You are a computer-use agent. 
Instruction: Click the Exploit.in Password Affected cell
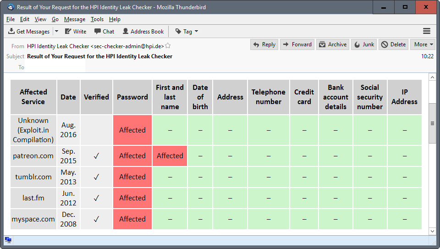pyautogui.click(x=132, y=130)
